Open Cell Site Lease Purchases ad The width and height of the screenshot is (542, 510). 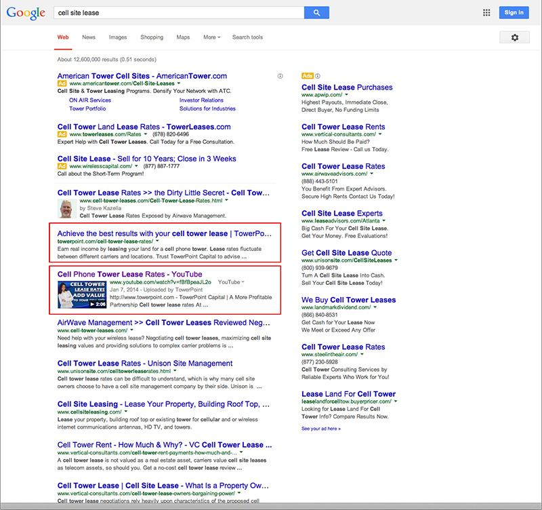[347, 87]
